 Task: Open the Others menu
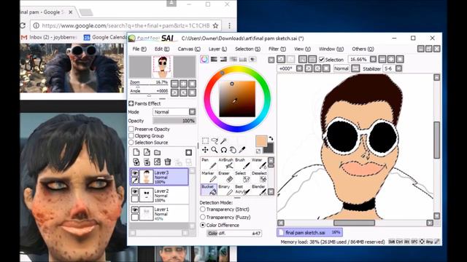click(x=363, y=49)
